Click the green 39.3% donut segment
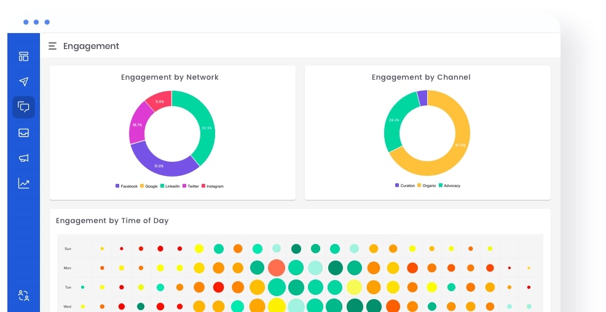 207,127
